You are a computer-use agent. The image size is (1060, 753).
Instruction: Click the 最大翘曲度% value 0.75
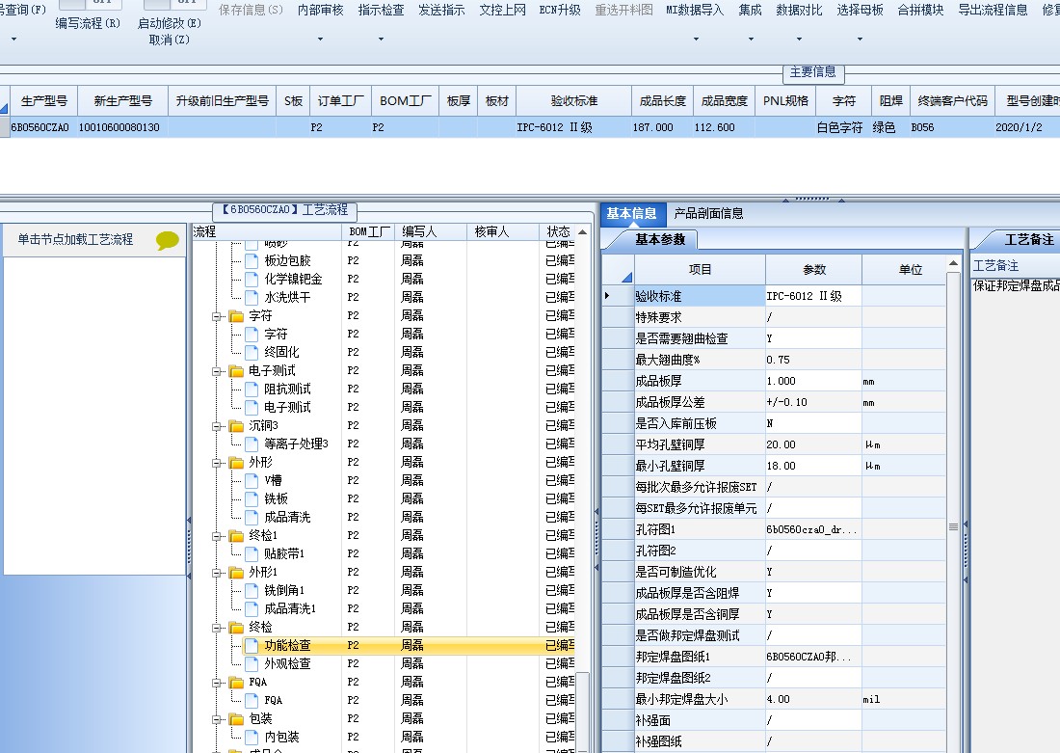click(x=813, y=360)
